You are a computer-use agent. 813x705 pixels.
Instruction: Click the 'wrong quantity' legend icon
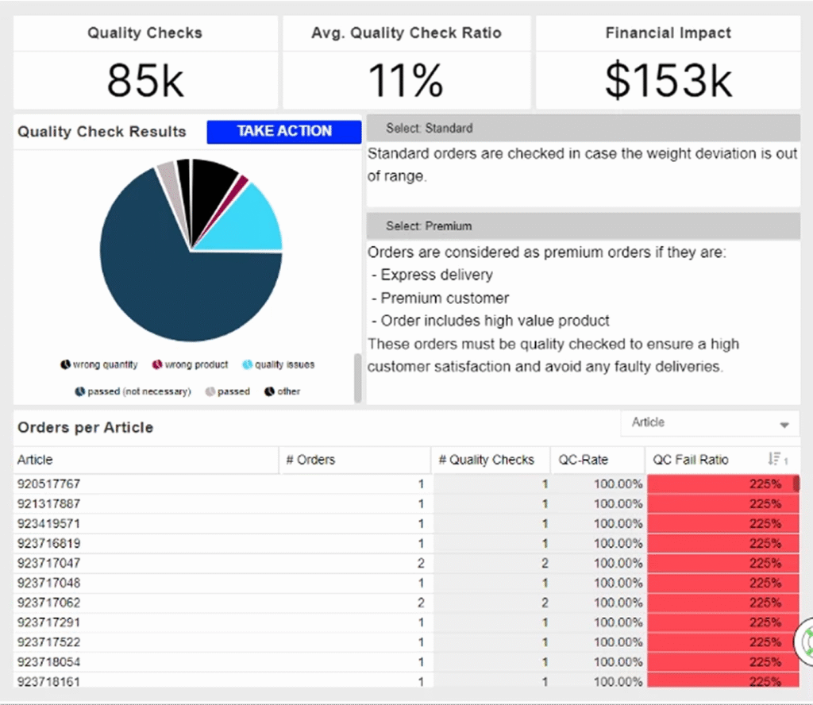tap(66, 364)
